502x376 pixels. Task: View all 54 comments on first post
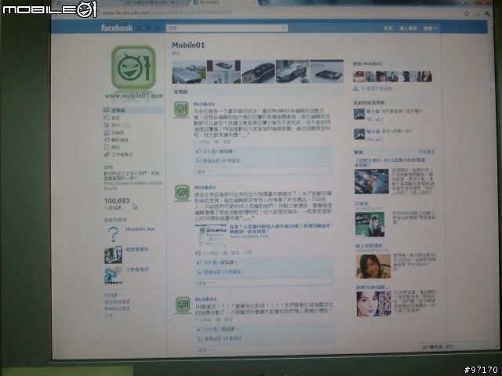pos(221,161)
